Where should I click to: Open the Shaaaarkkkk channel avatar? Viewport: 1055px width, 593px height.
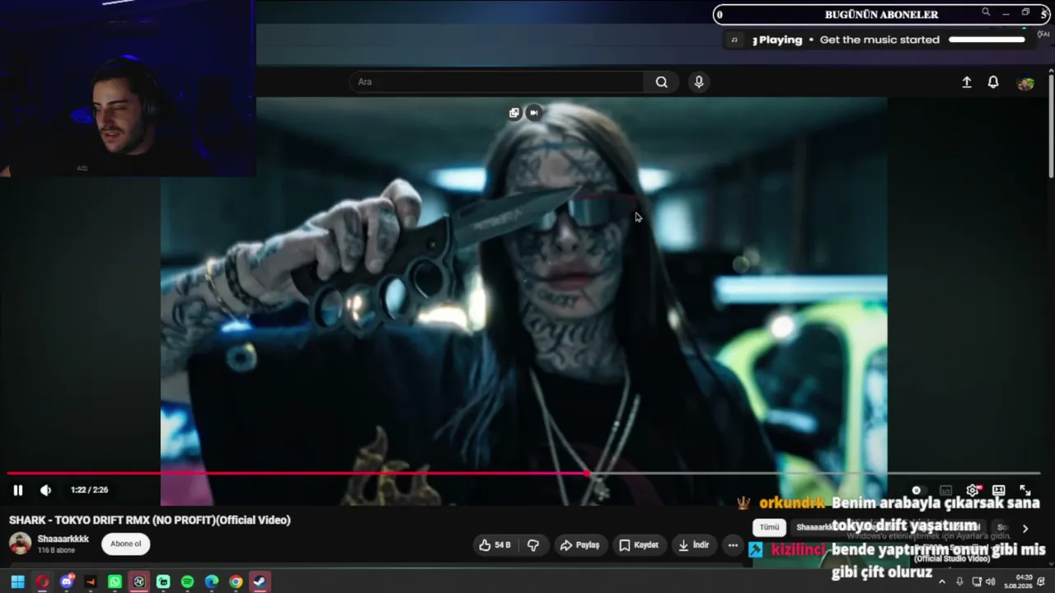tap(20, 544)
